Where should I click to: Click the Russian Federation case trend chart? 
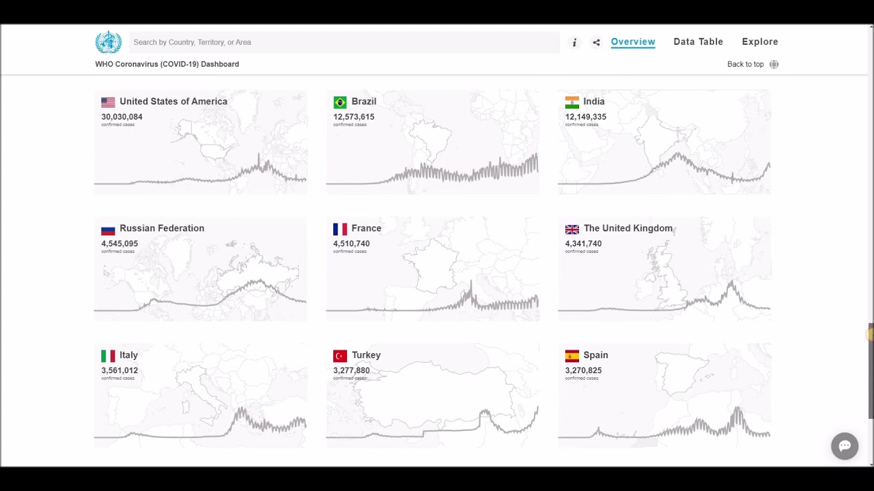click(x=201, y=296)
